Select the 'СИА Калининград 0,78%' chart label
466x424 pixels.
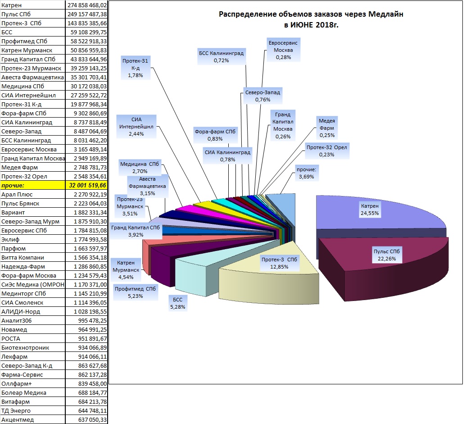(228, 156)
